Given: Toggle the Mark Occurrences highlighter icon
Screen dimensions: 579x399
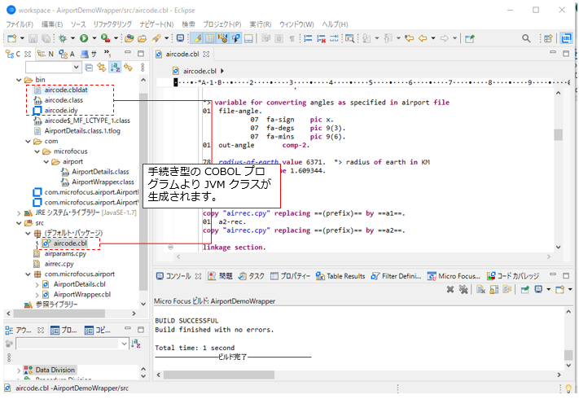Looking at the screenshot, I should (x=197, y=38).
